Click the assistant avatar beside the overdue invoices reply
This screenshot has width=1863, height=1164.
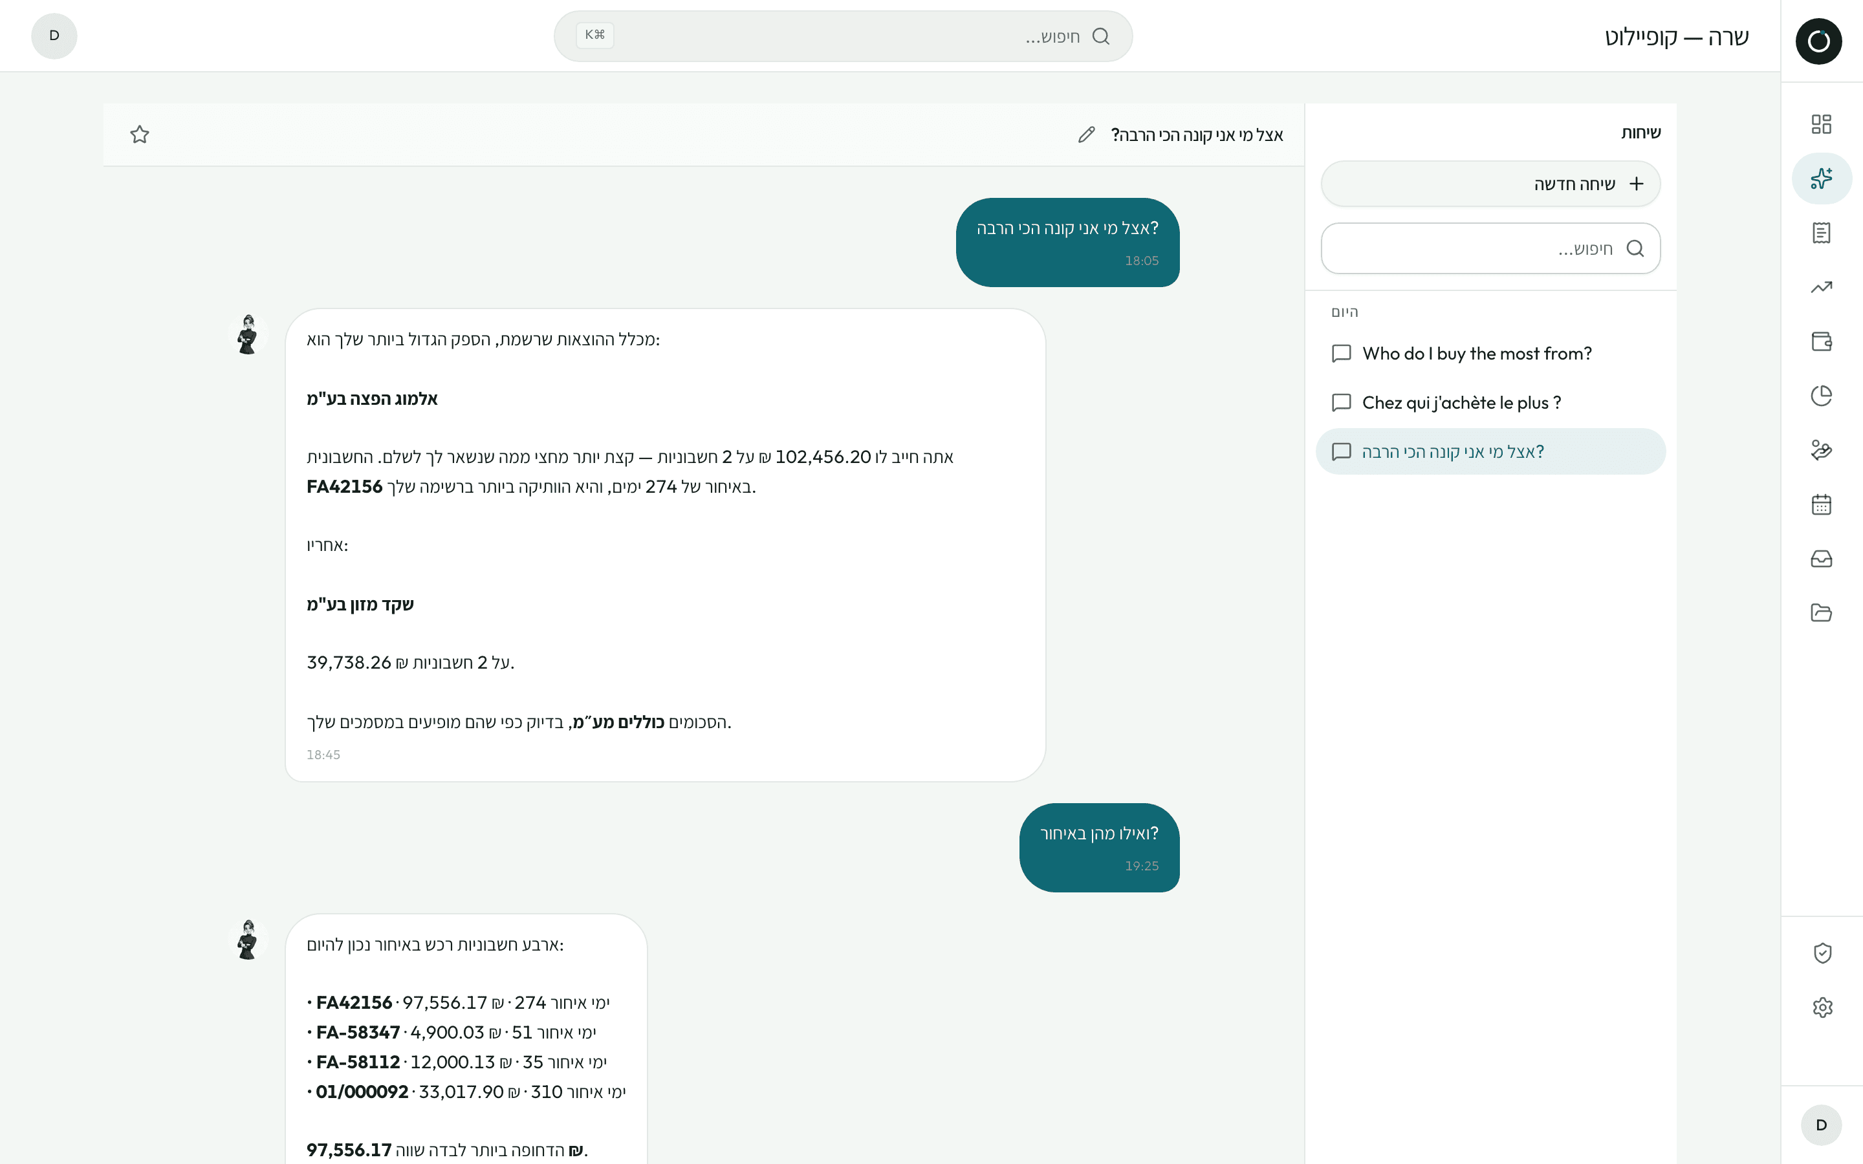coord(248,939)
